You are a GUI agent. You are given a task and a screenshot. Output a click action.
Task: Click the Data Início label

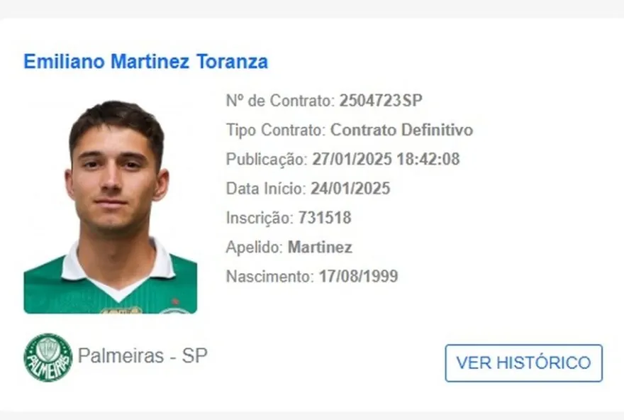point(265,189)
